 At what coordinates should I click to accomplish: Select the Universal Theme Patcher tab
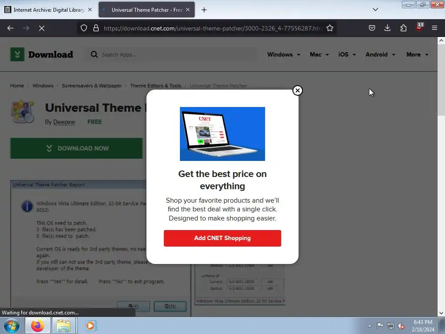(x=147, y=10)
